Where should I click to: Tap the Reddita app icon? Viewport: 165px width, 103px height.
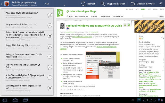pos(7,4)
